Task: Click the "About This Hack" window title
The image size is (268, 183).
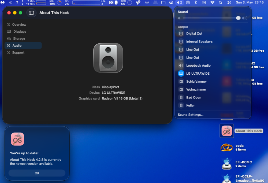Action: pyautogui.click(x=54, y=13)
